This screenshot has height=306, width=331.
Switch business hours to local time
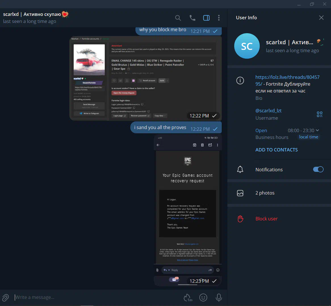click(x=308, y=137)
